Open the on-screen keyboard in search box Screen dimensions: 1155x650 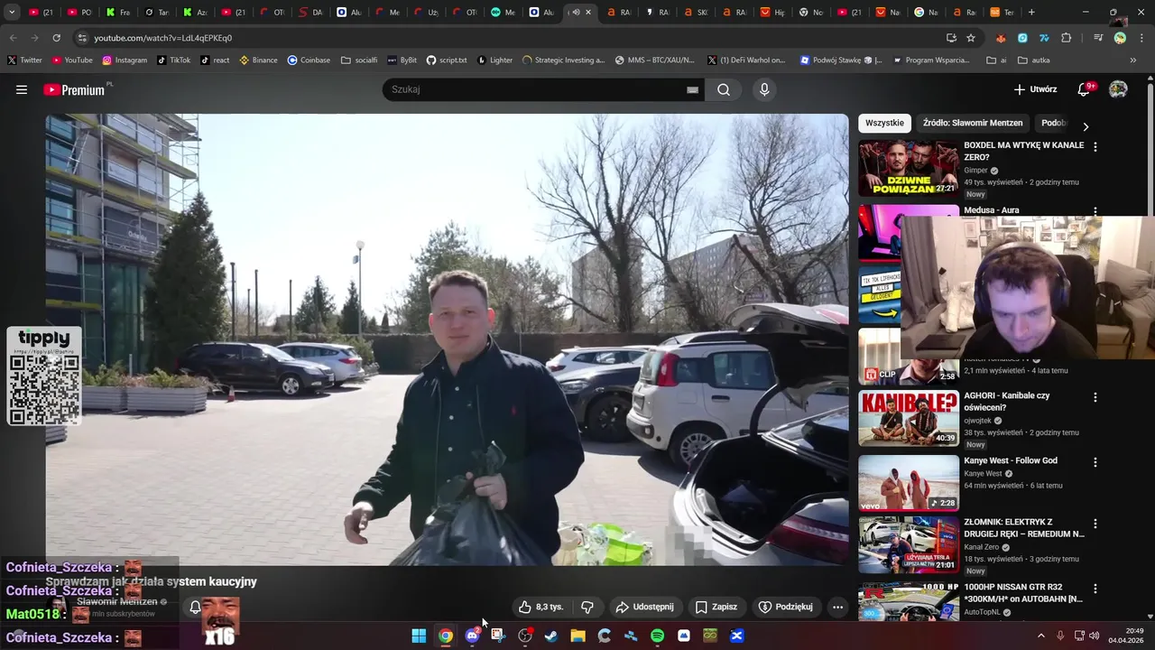point(692,89)
